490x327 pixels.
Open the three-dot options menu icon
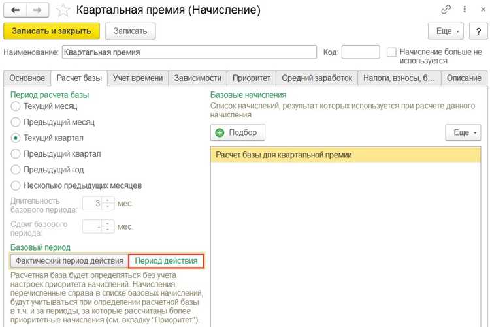pos(465,10)
